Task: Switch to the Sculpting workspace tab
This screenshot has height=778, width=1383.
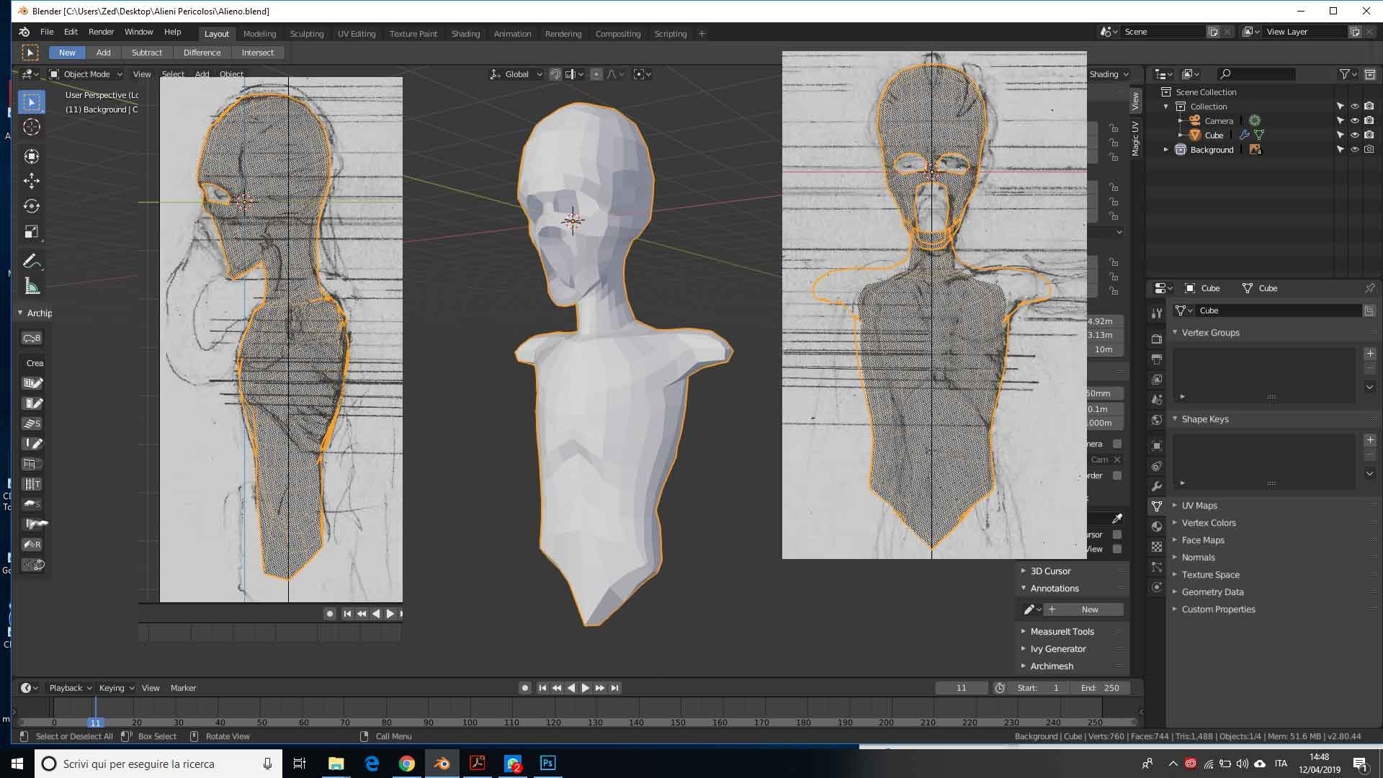Action: click(x=307, y=34)
